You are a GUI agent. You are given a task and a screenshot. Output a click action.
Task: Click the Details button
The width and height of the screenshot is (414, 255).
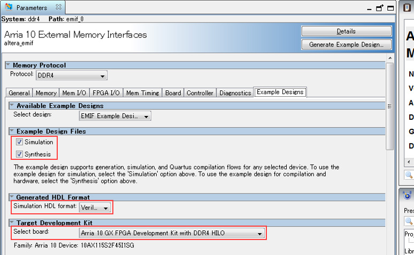tap(346, 32)
